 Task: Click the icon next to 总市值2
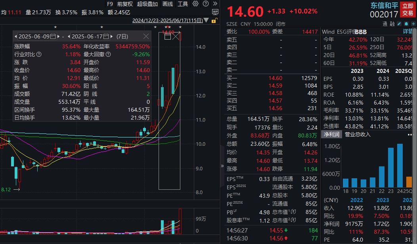(x=293, y=220)
